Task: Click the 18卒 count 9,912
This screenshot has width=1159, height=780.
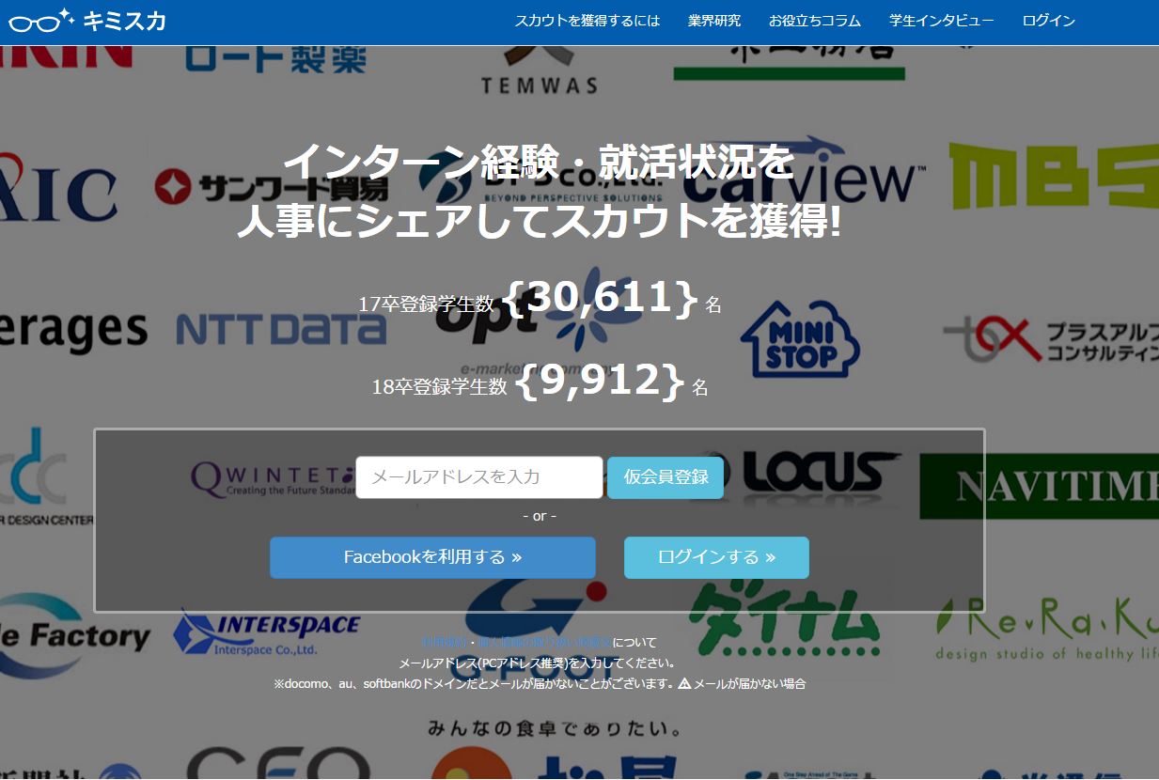Action: 601,381
